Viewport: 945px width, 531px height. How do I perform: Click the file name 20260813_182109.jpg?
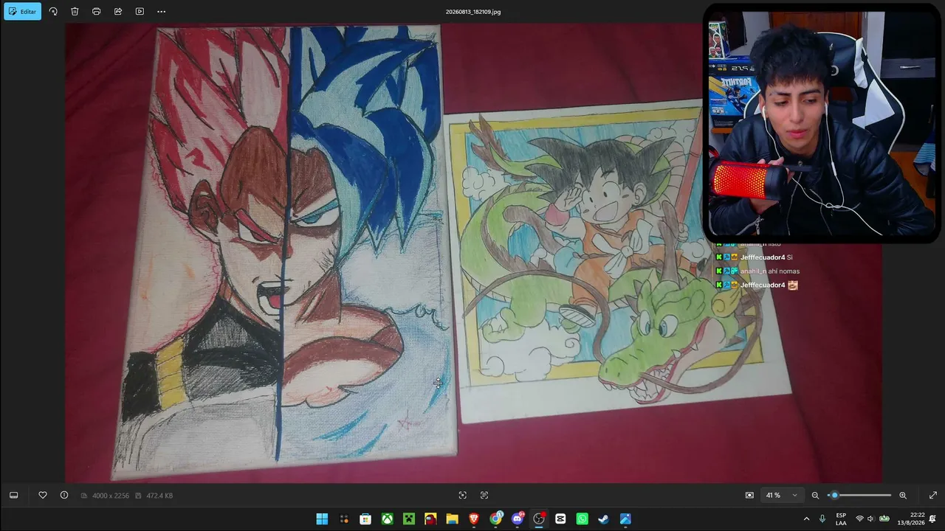473,12
